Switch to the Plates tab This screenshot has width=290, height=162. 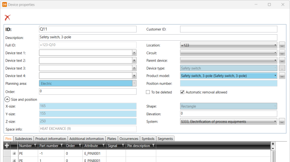pyautogui.click(x=112, y=139)
